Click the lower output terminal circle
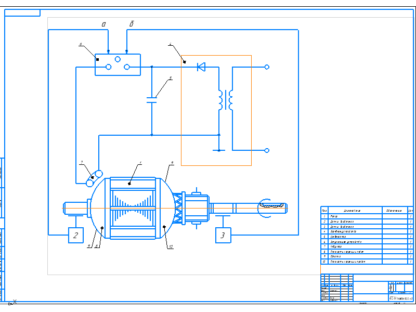The height and width of the screenshot is (312, 416). 267,150
